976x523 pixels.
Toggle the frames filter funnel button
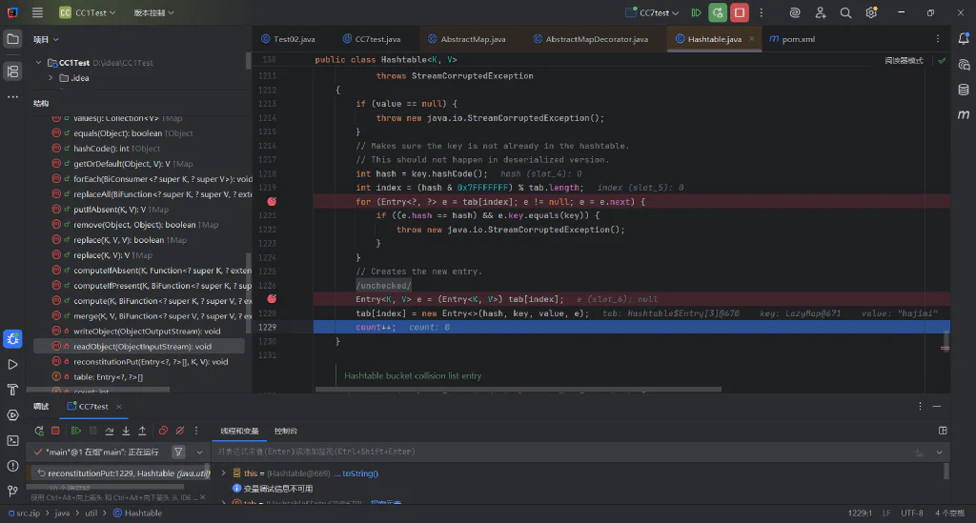click(178, 453)
